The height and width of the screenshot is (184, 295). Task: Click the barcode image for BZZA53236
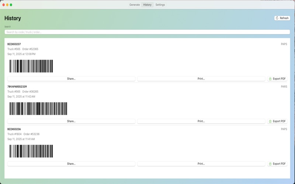[31, 151]
